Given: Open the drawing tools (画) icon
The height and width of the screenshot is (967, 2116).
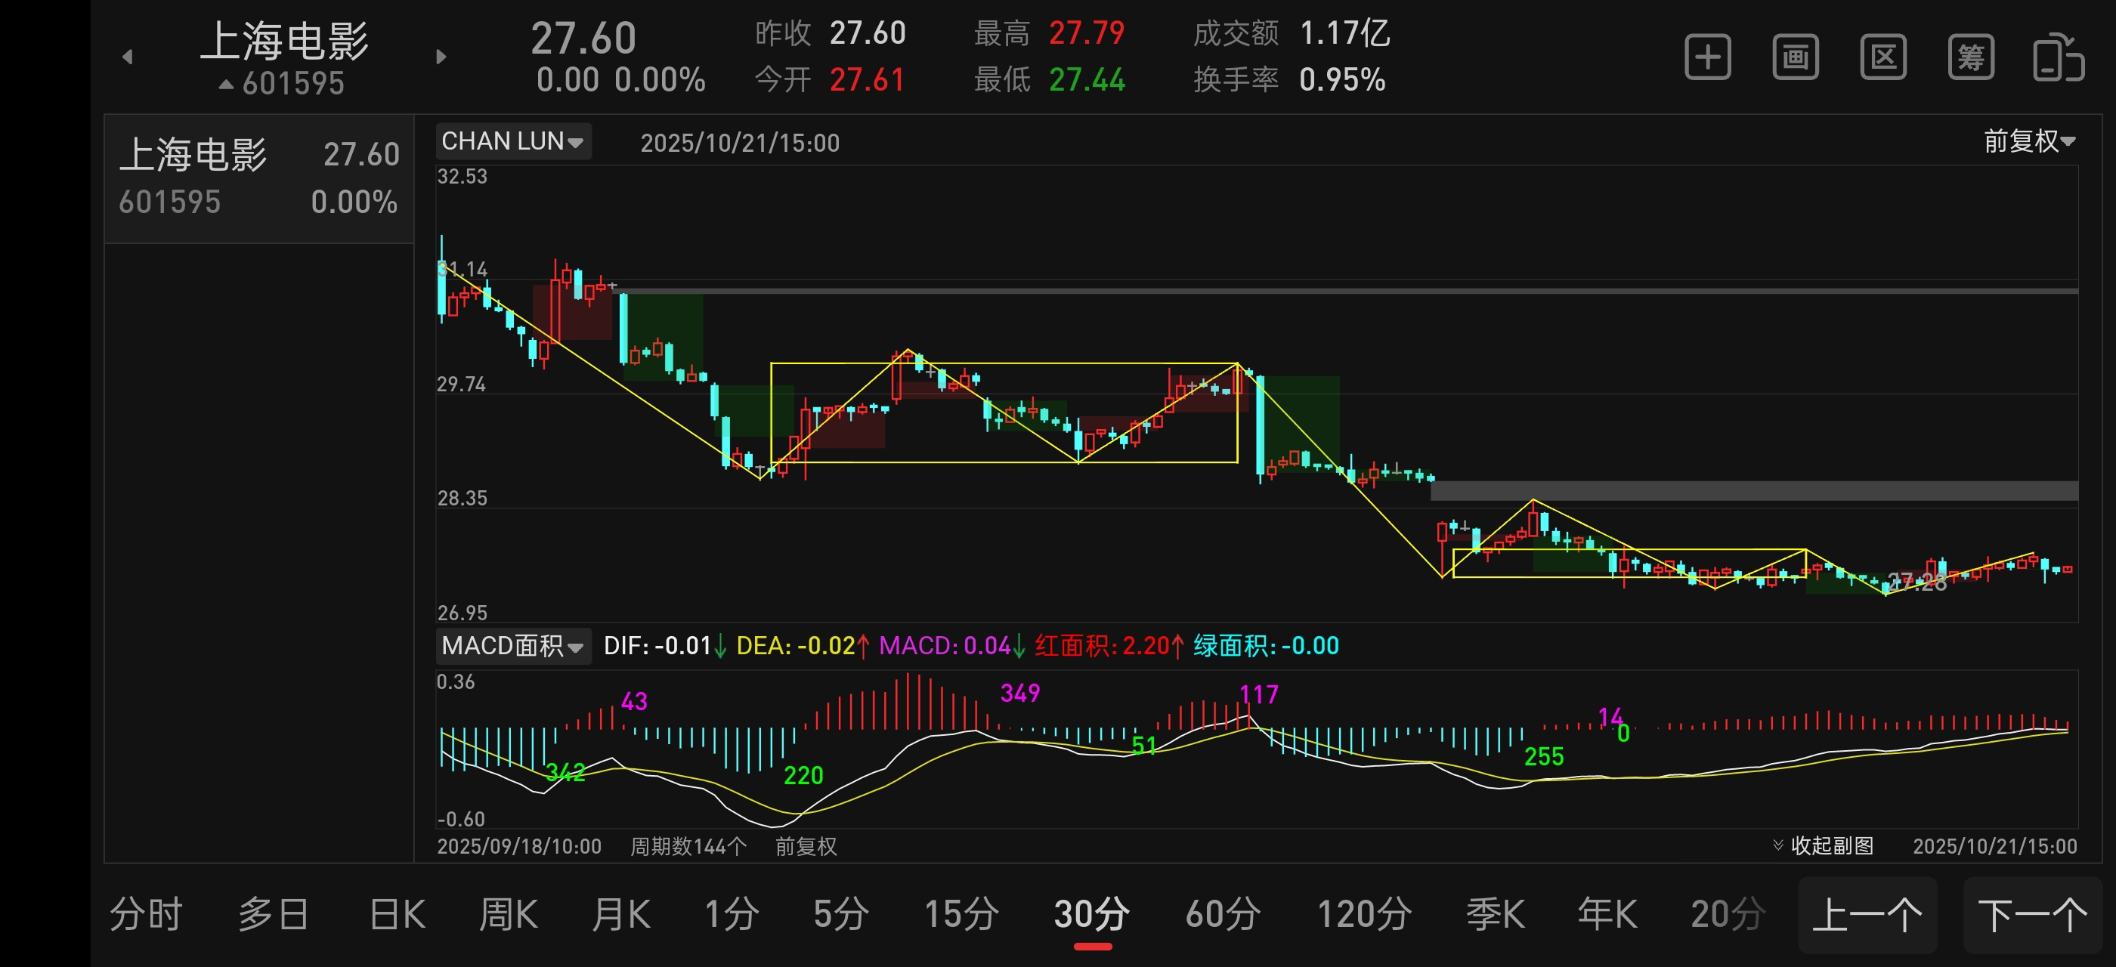Looking at the screenshot, I should coord(1795,57).
